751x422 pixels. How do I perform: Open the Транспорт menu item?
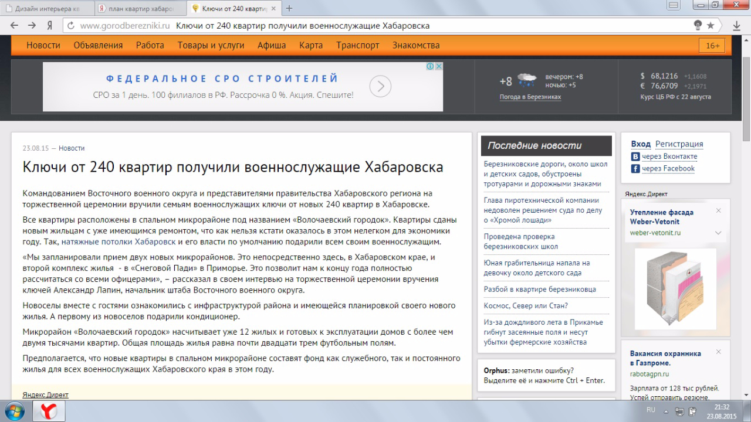click(357, 45)
